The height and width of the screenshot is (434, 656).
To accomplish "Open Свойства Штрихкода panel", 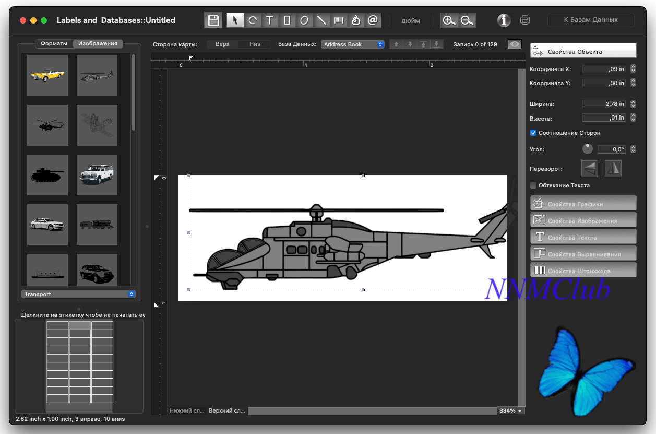I will tap(583, 270).
